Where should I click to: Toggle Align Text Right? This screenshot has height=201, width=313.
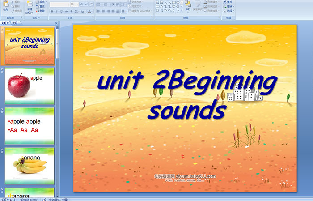[108, 11]
